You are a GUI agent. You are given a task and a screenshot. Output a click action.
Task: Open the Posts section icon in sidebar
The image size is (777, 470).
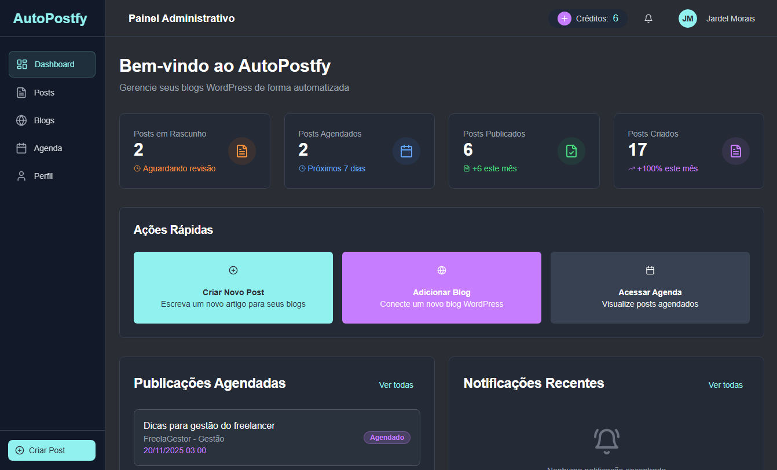coord(21,92)
